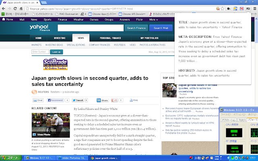This screenshot has width=258, height=161.
Task: Open a new browser tab button
Action: pyautogui.click(x=44, y=2)
